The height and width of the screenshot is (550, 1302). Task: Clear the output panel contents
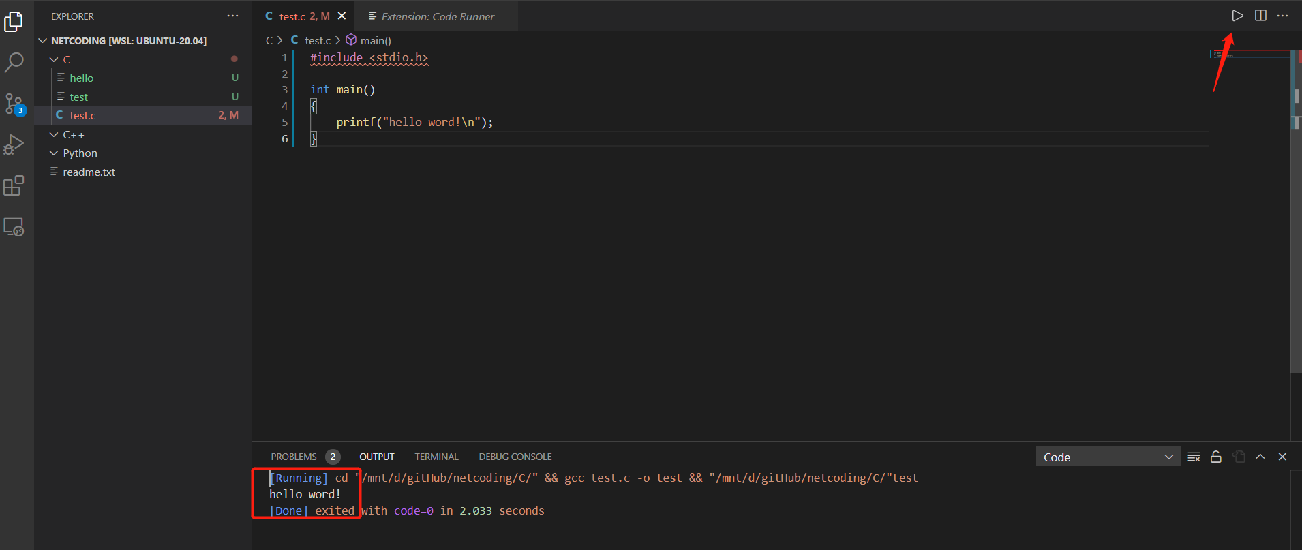[x=1194, y=457]
